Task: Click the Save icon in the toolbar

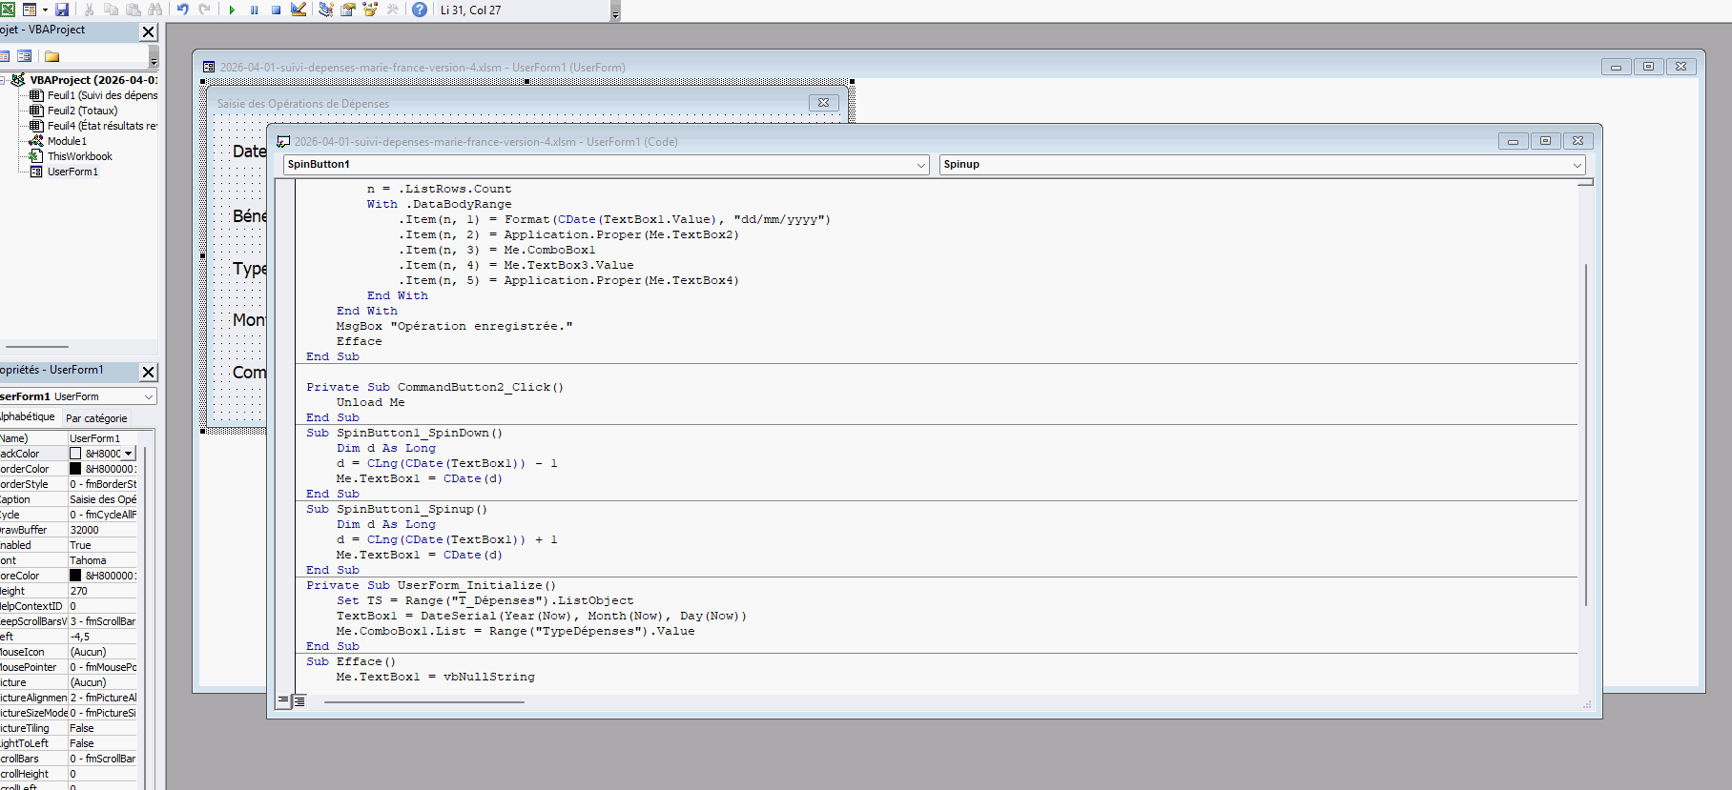Action: pyautogui.click(x=62, y=10)
